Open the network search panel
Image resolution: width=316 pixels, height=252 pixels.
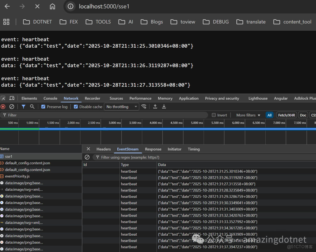(x=32, y=106)
